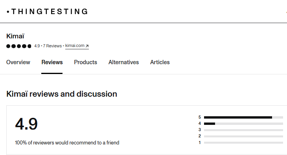
Task: Filter by the 5-star rating bar
Action: [x=243, y=117]
